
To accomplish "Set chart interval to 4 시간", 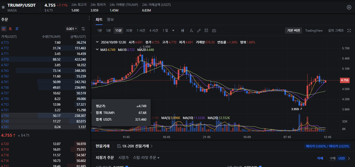I will [x=154, y=31].
